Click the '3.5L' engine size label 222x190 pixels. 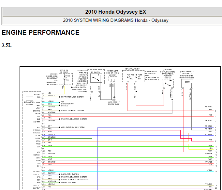tap(7, 45)
